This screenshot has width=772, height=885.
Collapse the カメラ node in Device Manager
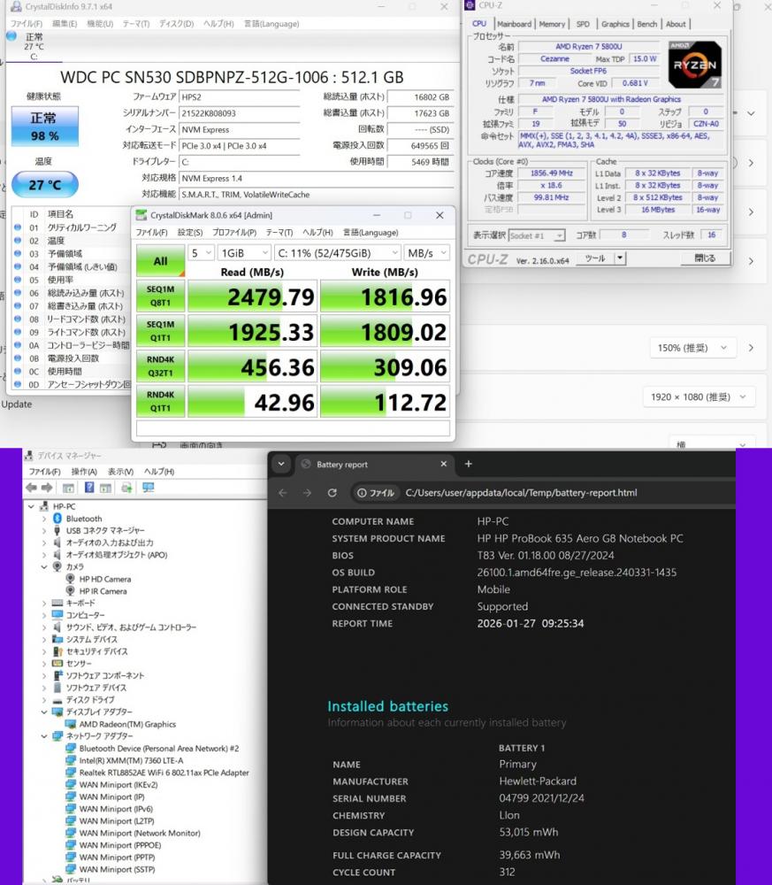point(44,566)
